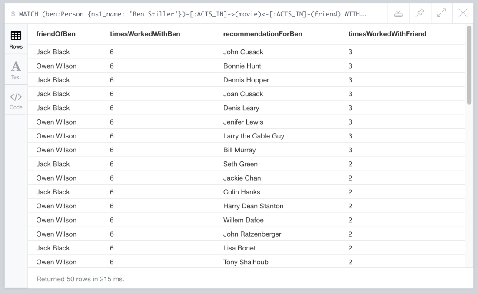Screen dimensions: 478x293
Task: Expand the timesWorkedWithFriend column header
Action: (x=387, y=34)
